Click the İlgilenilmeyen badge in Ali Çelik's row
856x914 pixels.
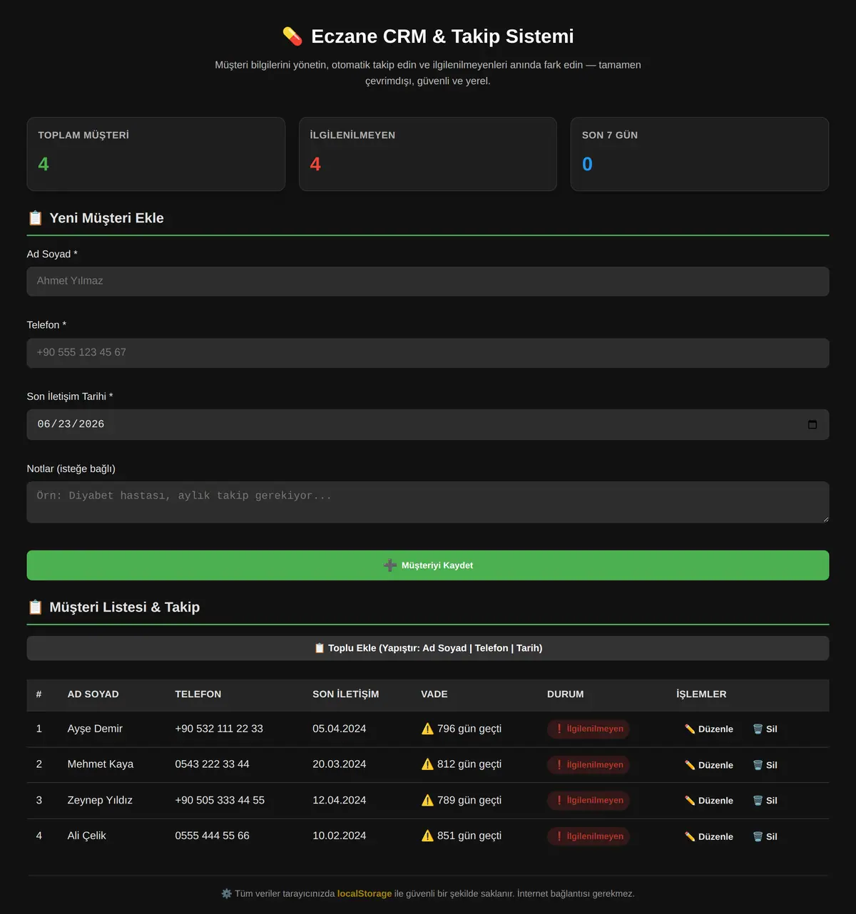(588, 836)
